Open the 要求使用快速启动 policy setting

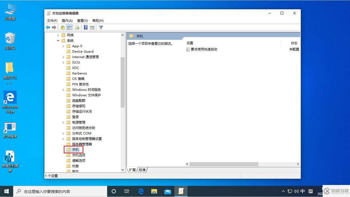point(204,49)
